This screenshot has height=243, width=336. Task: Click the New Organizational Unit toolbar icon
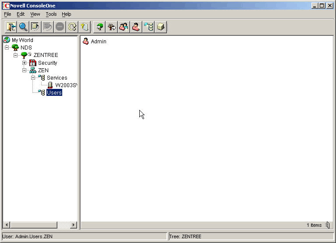[x=149, y=27]
